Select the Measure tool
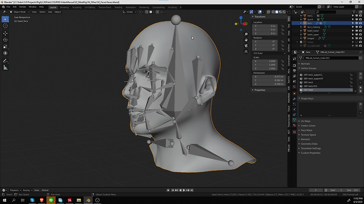The height and width of the screenshot is (204, 364). point(5,68)
